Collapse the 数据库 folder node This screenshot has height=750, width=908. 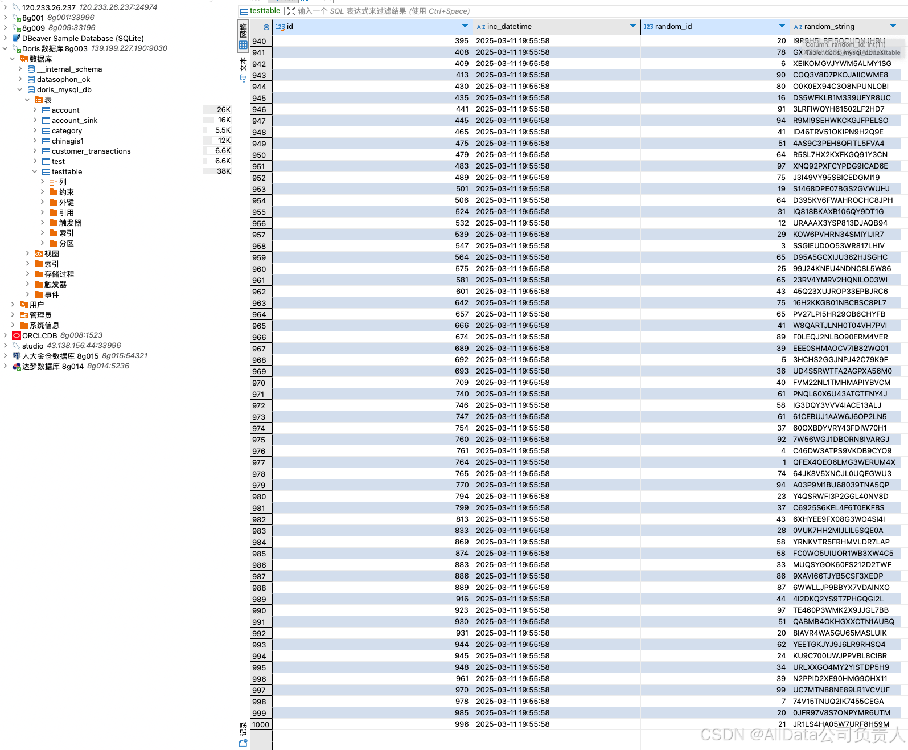tap(13, 59)
